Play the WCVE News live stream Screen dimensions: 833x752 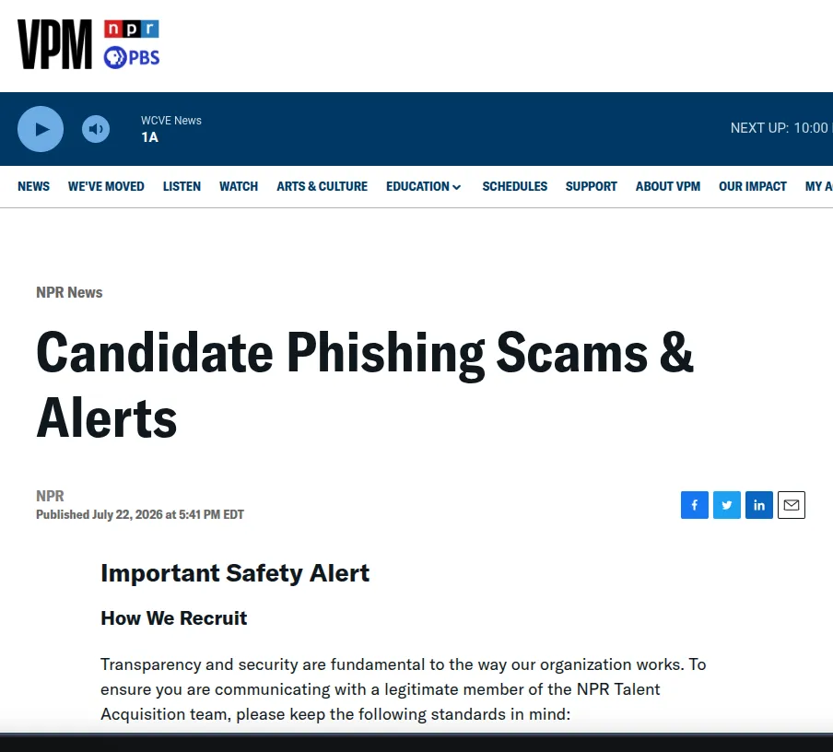[41, 129]
